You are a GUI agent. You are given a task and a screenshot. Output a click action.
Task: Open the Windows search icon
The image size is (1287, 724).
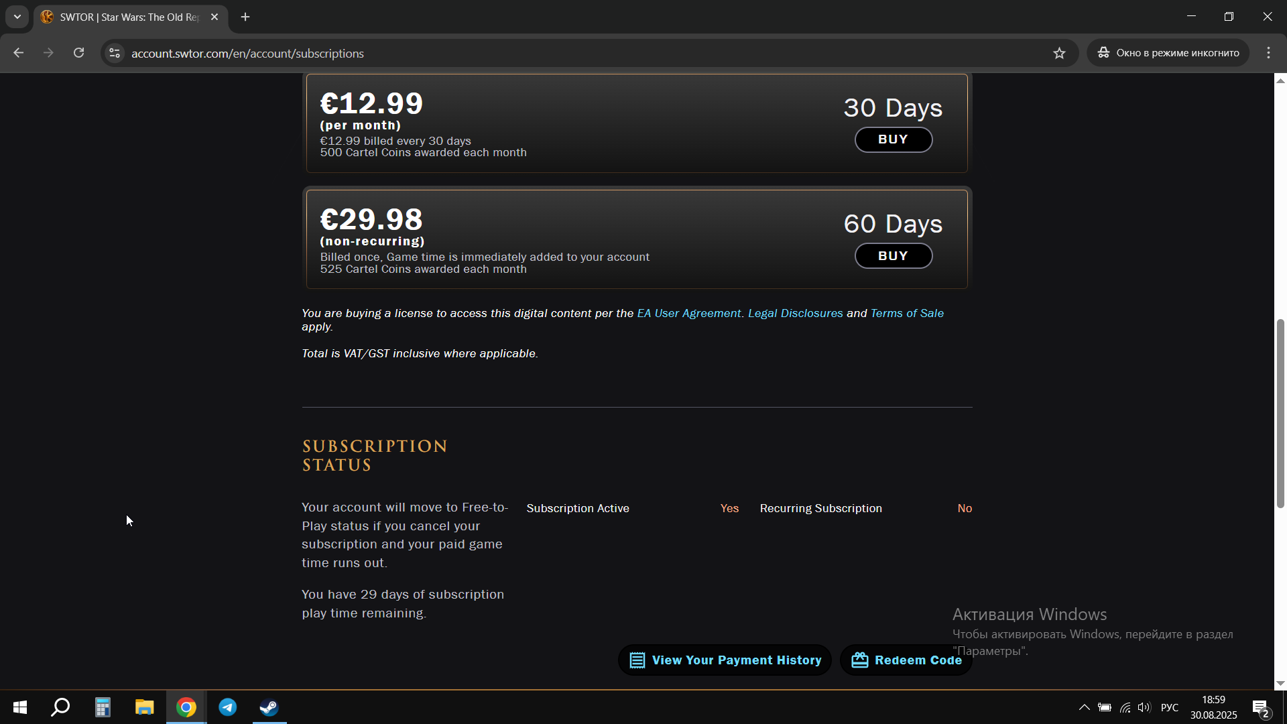61,707
